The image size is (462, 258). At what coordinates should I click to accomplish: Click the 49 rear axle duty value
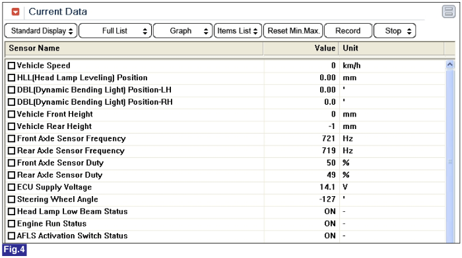(x=331, y=175)
